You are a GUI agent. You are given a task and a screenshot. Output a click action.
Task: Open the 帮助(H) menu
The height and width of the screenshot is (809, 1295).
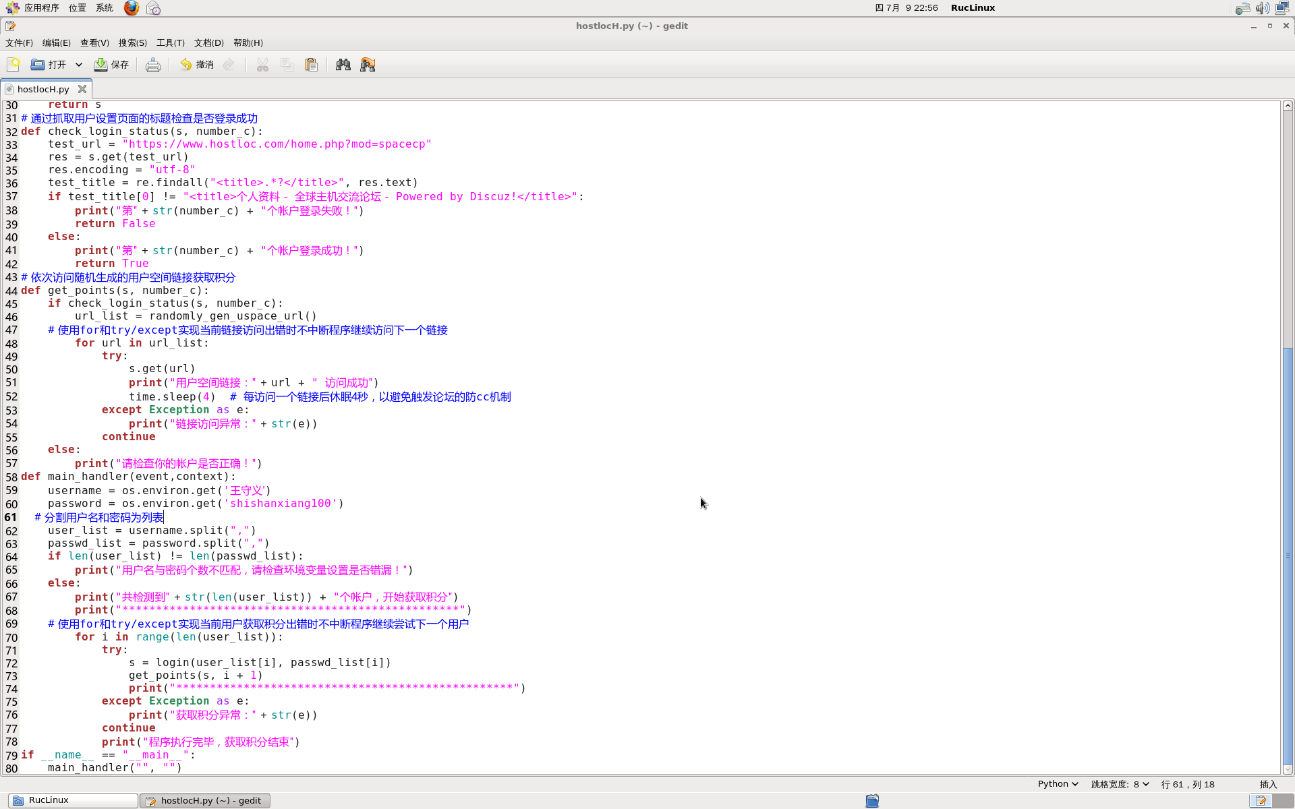point(248,42)
